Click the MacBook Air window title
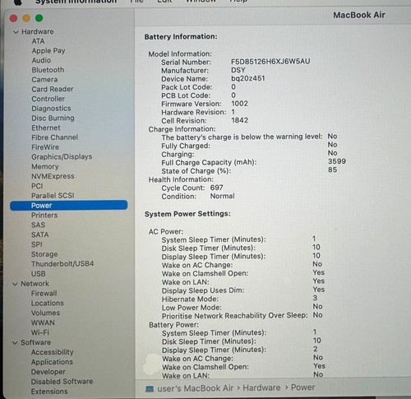The height and width of the screenshot is (399, 411). point(359,15)
